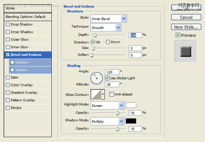
Task: Click the New Style... button
Action: [186, 27]
